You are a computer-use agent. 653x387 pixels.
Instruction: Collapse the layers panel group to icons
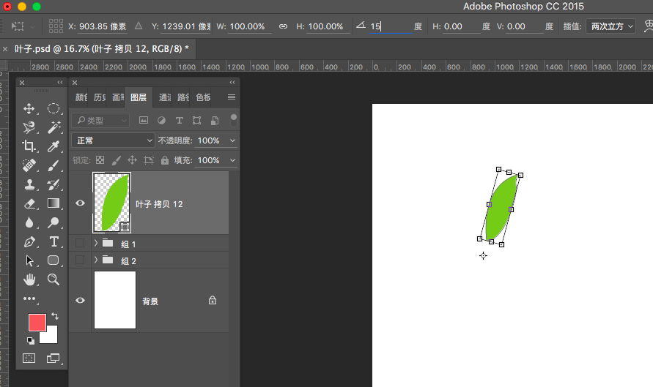[232, 83]
